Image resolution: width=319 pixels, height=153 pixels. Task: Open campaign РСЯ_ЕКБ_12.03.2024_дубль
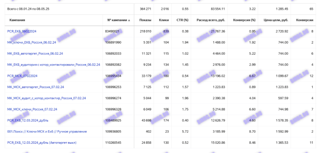[28, 120]
